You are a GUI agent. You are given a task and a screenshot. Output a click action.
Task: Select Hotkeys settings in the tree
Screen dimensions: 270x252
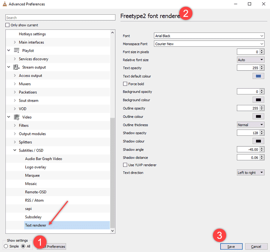[32, 34]
